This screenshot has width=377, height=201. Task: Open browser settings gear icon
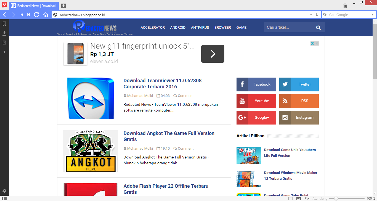tap(4, 191)
